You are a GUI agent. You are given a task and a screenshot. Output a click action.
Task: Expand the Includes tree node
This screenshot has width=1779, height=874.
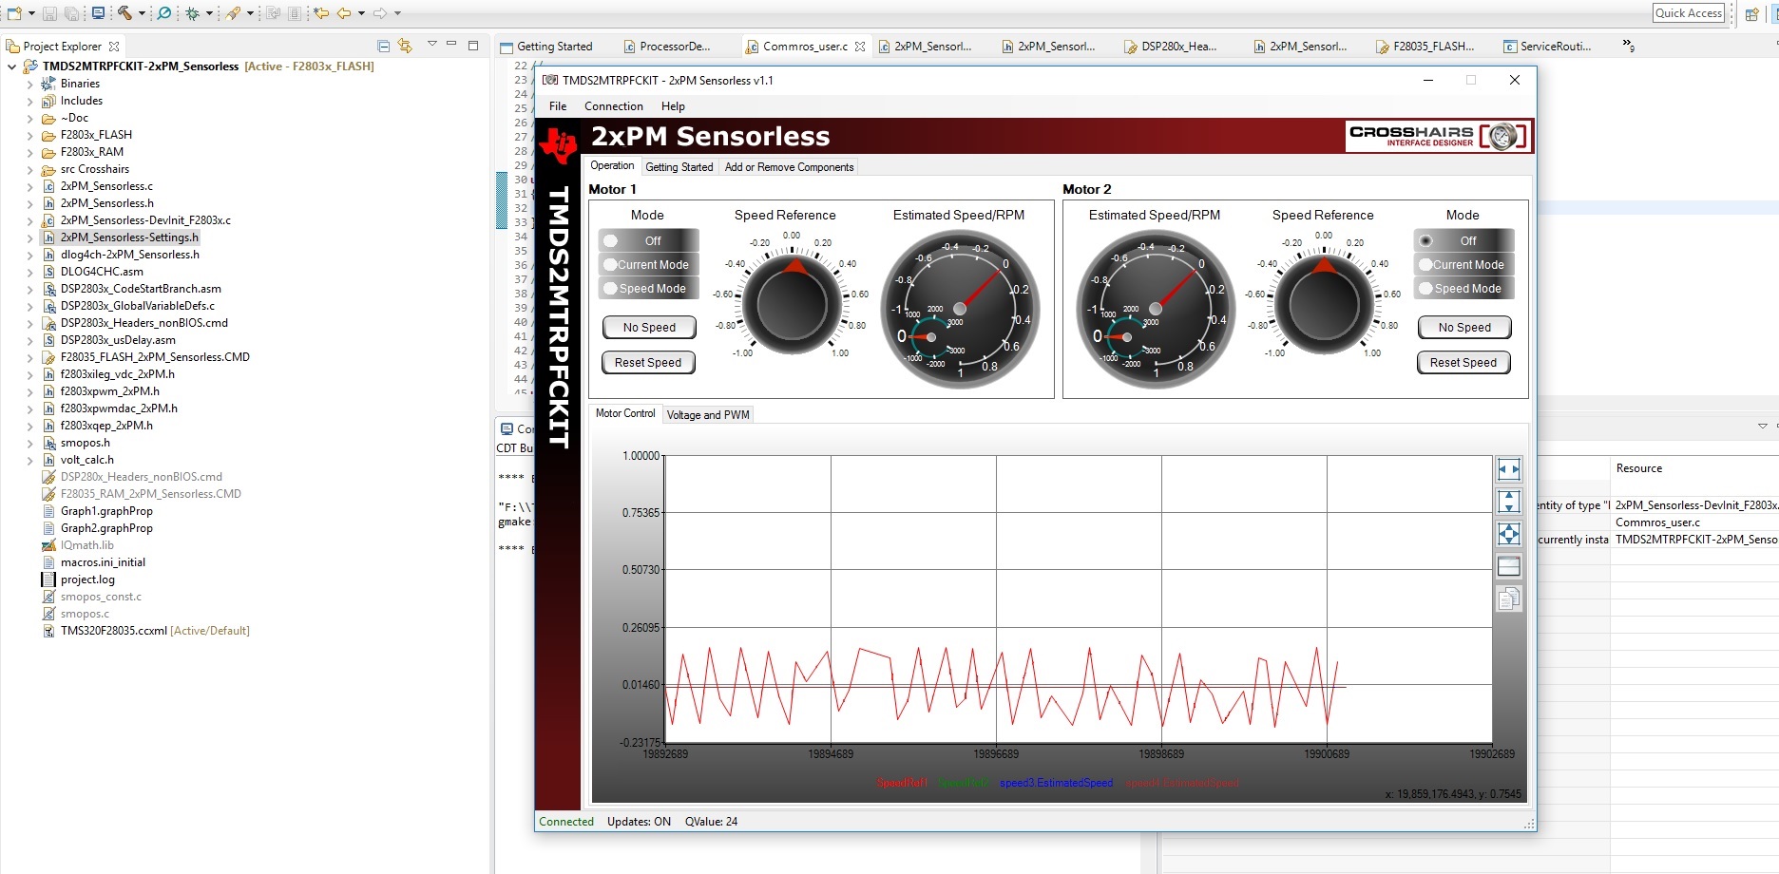point(29,101)
